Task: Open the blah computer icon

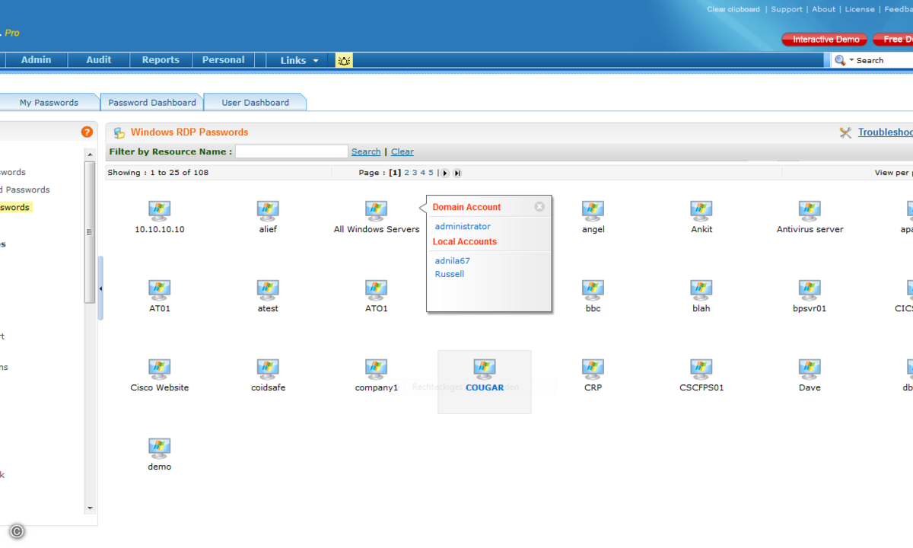Action: (x=701, y=289)
